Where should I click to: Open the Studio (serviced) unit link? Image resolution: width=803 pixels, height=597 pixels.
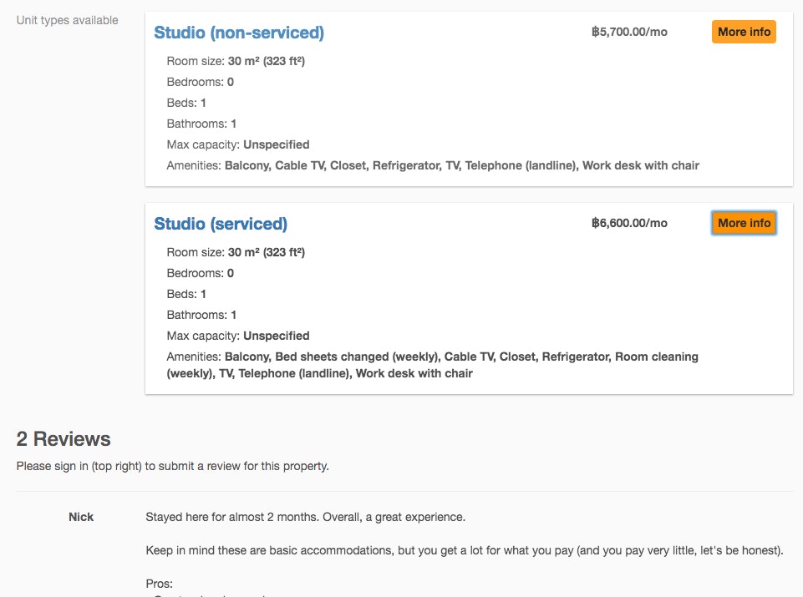221,224
